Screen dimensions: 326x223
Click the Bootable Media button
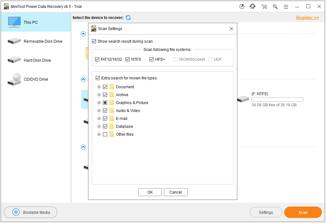click(30, 212)
